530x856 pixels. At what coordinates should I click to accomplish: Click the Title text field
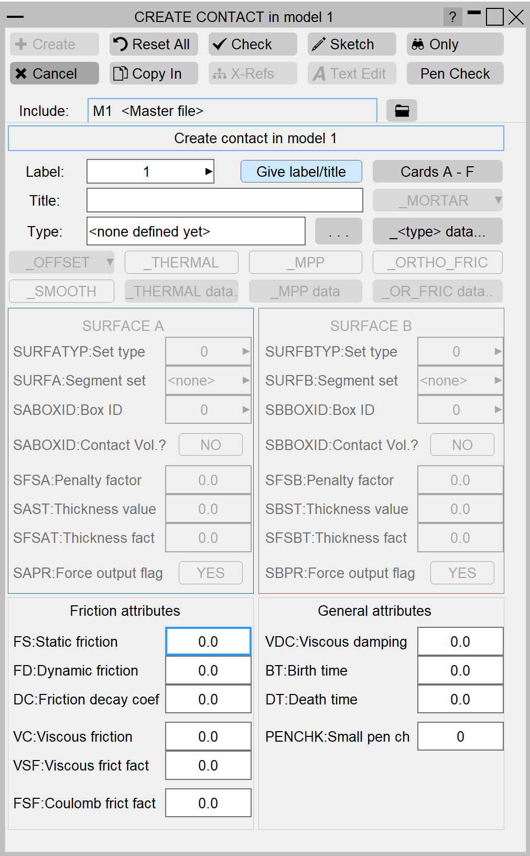coord(224,200)
